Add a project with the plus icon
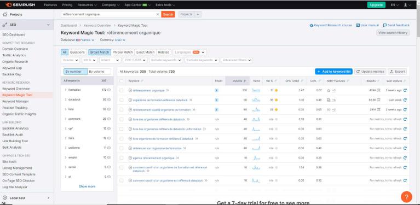 pyautogui.click(x=198, y=14)
